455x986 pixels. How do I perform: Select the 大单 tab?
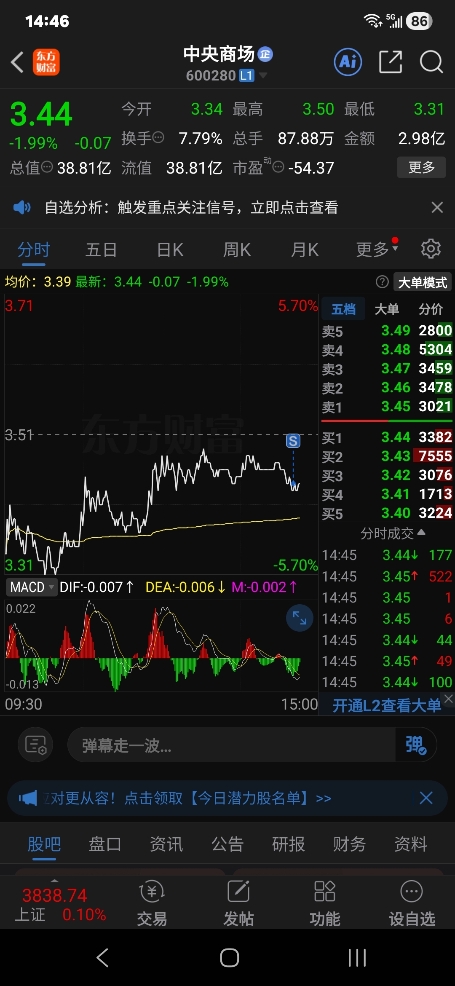(x=387, y=309)
